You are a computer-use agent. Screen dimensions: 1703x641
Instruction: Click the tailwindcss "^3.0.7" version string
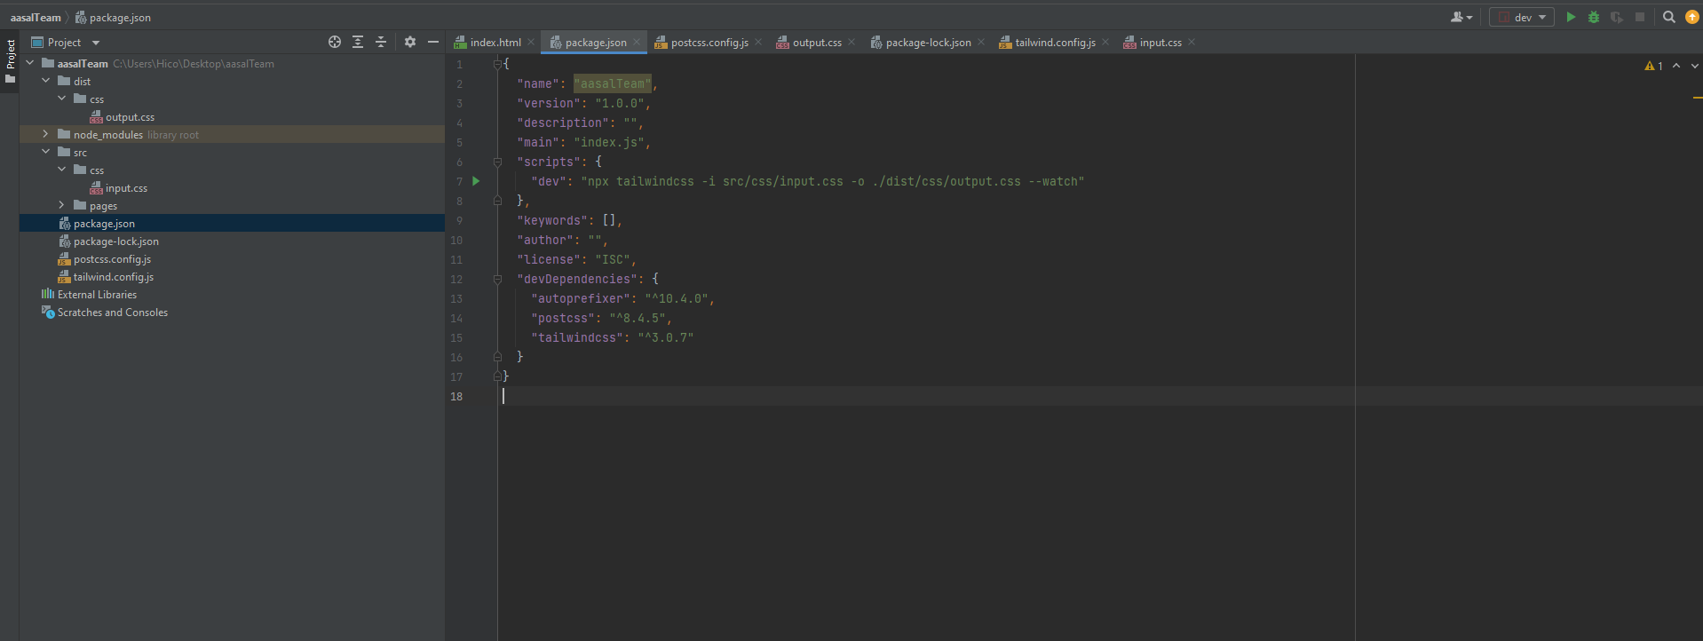point(666,337)
